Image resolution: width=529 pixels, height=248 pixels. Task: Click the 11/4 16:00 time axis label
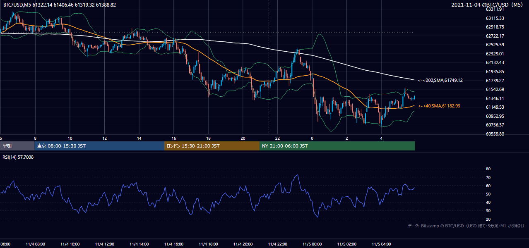click(x=174, y=244)
